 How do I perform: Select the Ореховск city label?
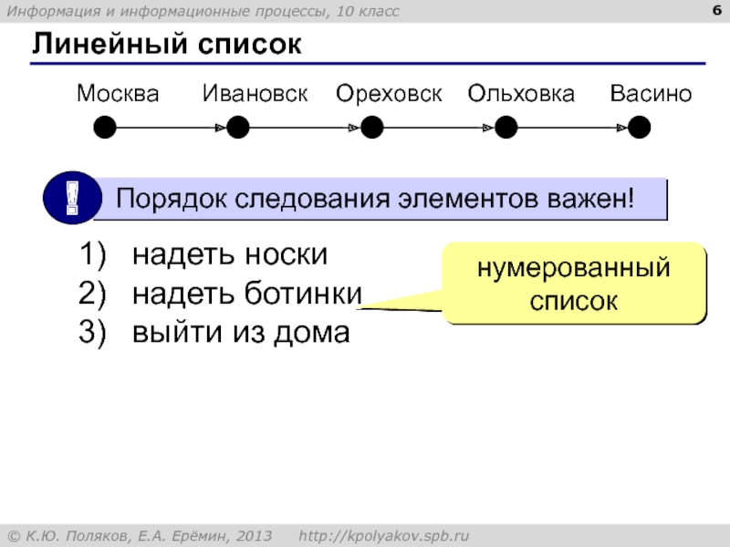(389, 94)
